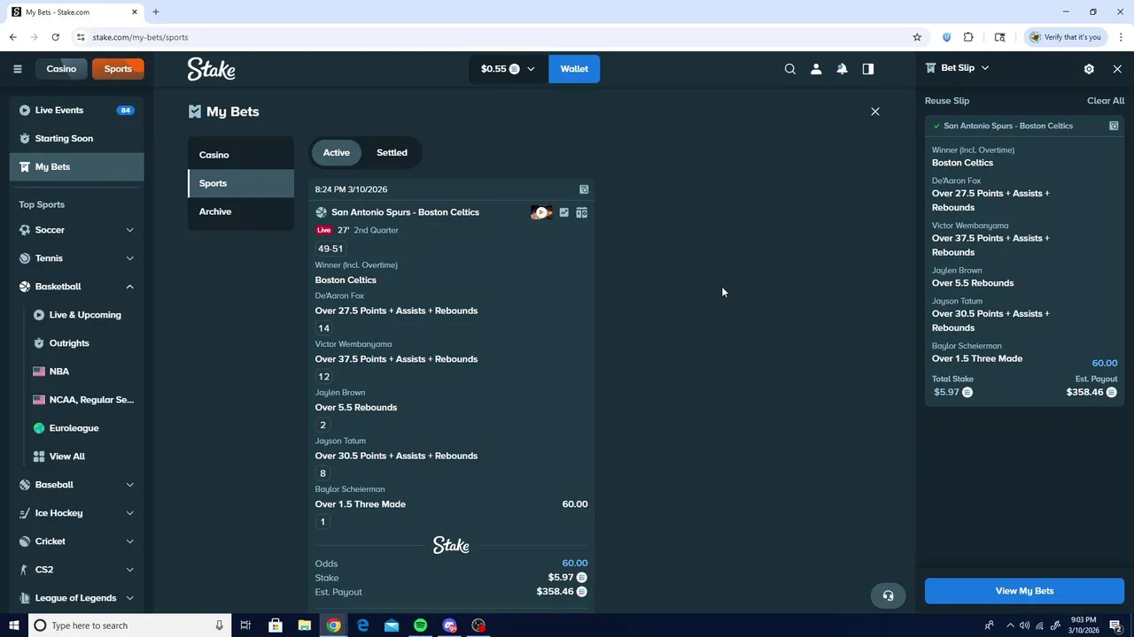The width and height of the screenshot is (1134, 637).
Task: Open the Chrome three-dot menu
Action: (x=1122, y=37)
